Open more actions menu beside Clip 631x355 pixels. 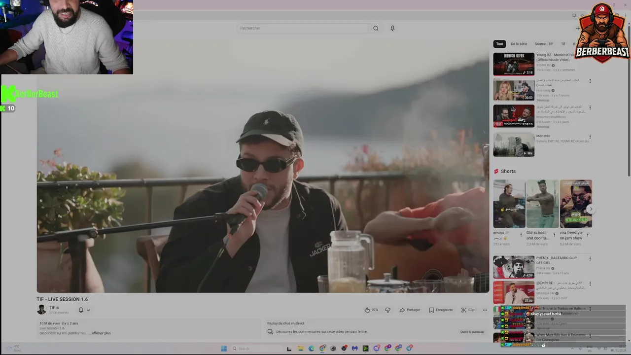[x=485, y=310]
